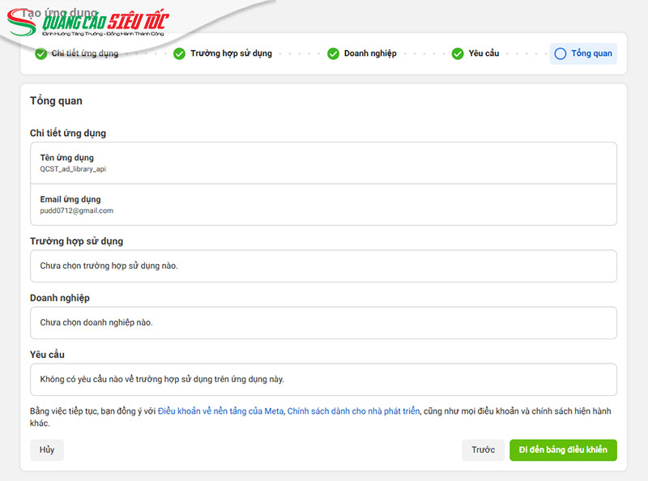Open the Doanh nghiệp step label
Screen dimensions: 648x481
370,54
